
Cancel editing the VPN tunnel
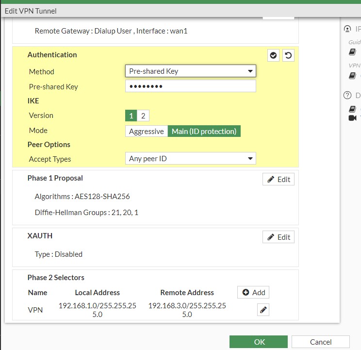pyautogui.click(x=320, y=342)
